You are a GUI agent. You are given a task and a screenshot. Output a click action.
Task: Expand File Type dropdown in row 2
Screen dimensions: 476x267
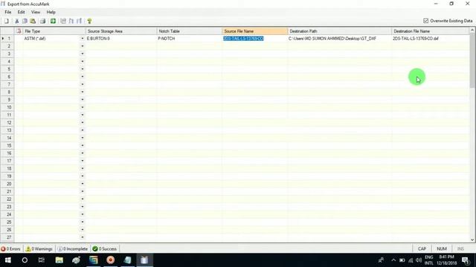click(83, 46)
